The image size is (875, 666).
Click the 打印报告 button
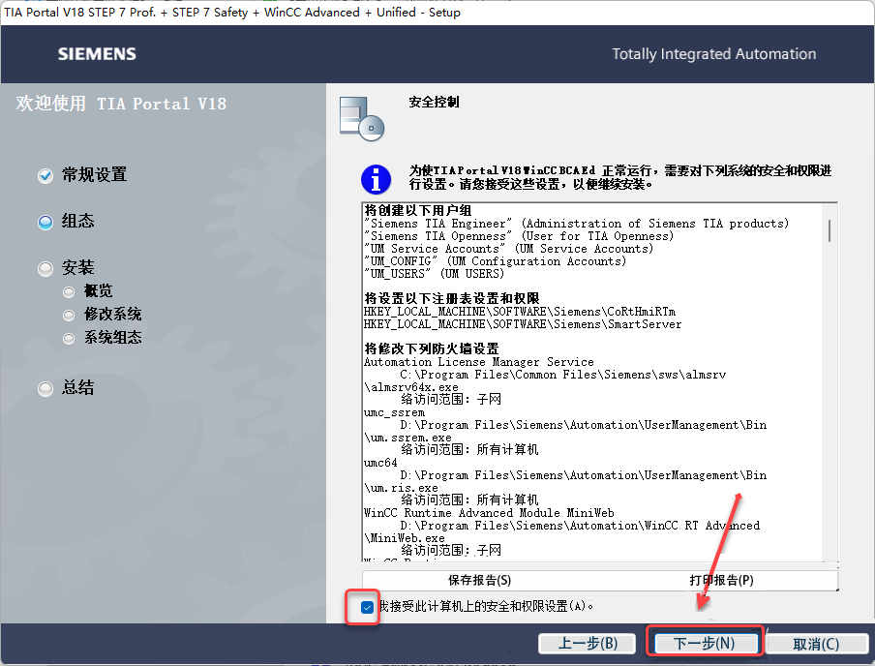coord(718,580)
